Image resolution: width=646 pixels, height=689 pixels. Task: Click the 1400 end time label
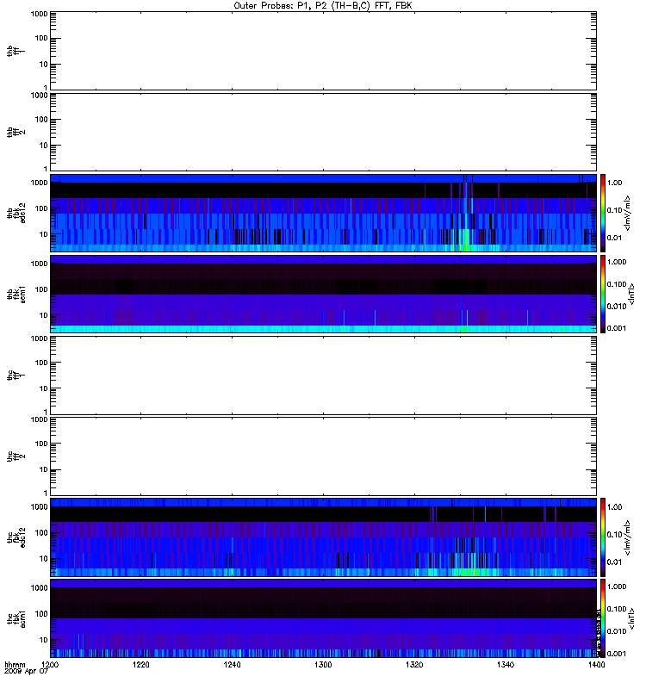point(596,665)
